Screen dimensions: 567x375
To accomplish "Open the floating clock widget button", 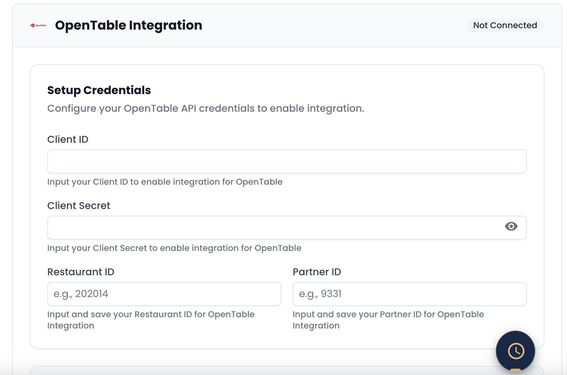I will 516,351.
